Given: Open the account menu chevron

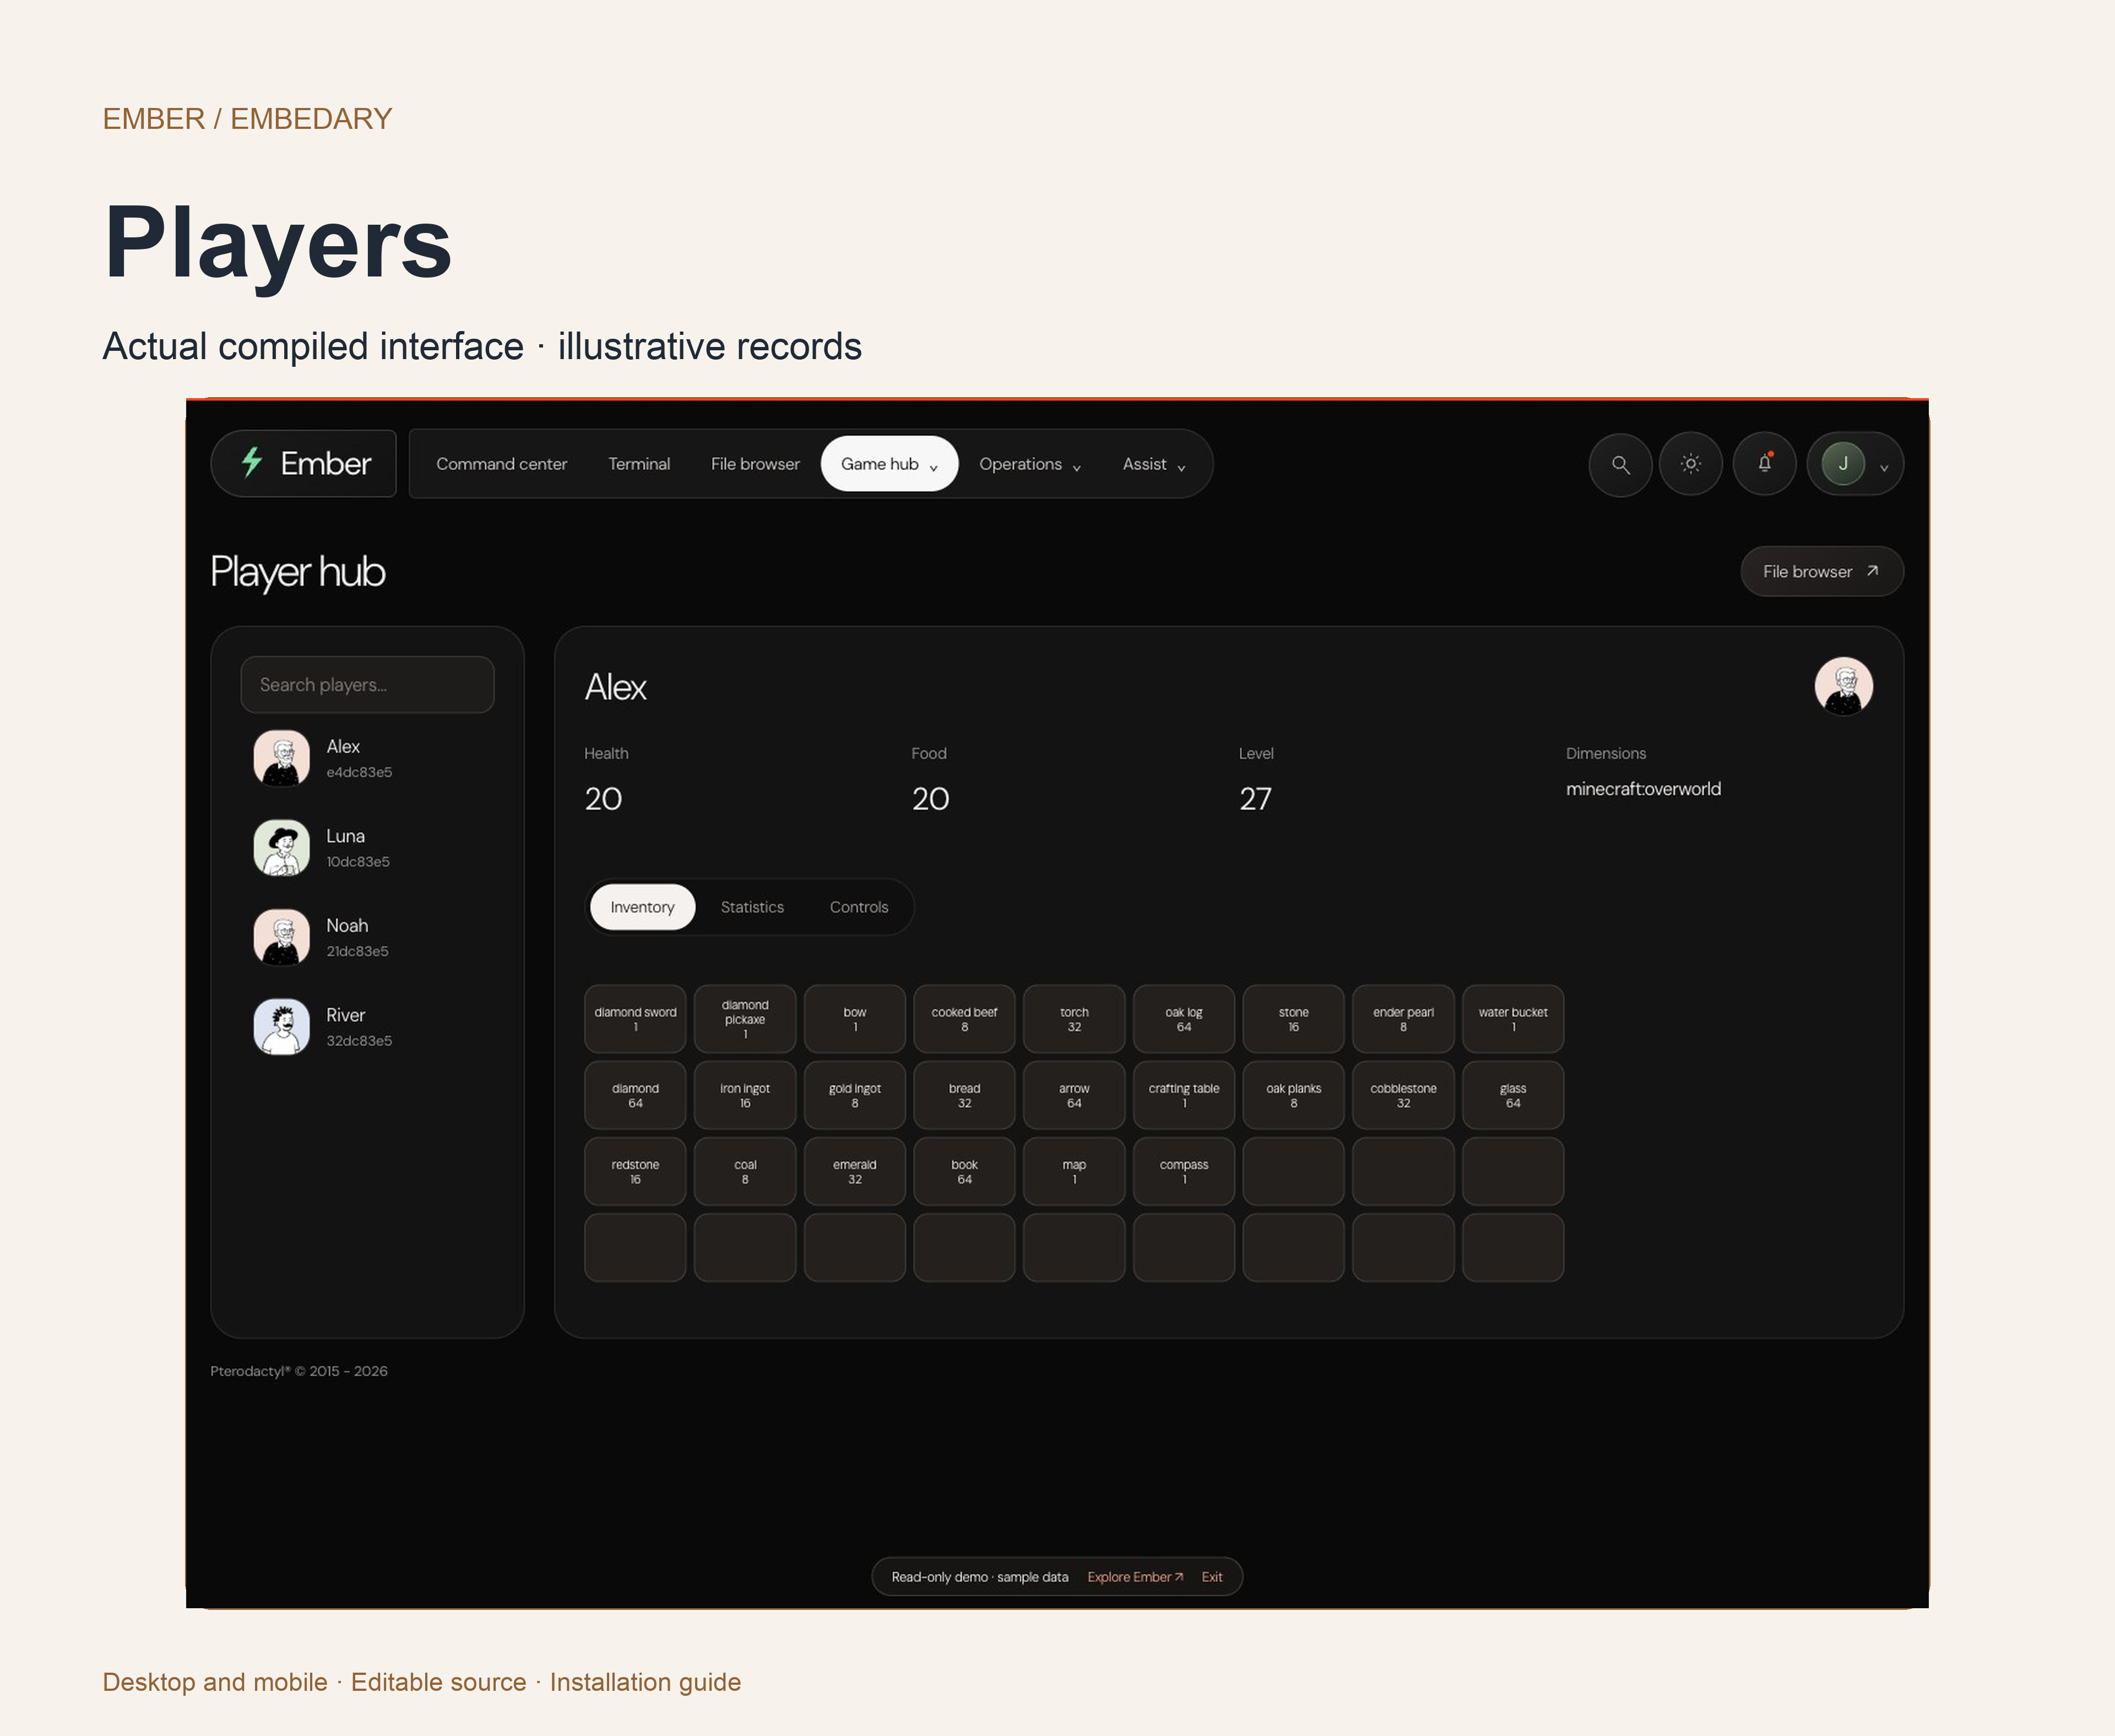Looking at the screenshot, I should pyautogui.click(x=1884, y=467).
